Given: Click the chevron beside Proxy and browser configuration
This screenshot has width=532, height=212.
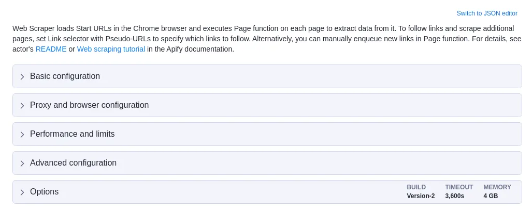Looking at the screenshot, I should coord(22,106).
